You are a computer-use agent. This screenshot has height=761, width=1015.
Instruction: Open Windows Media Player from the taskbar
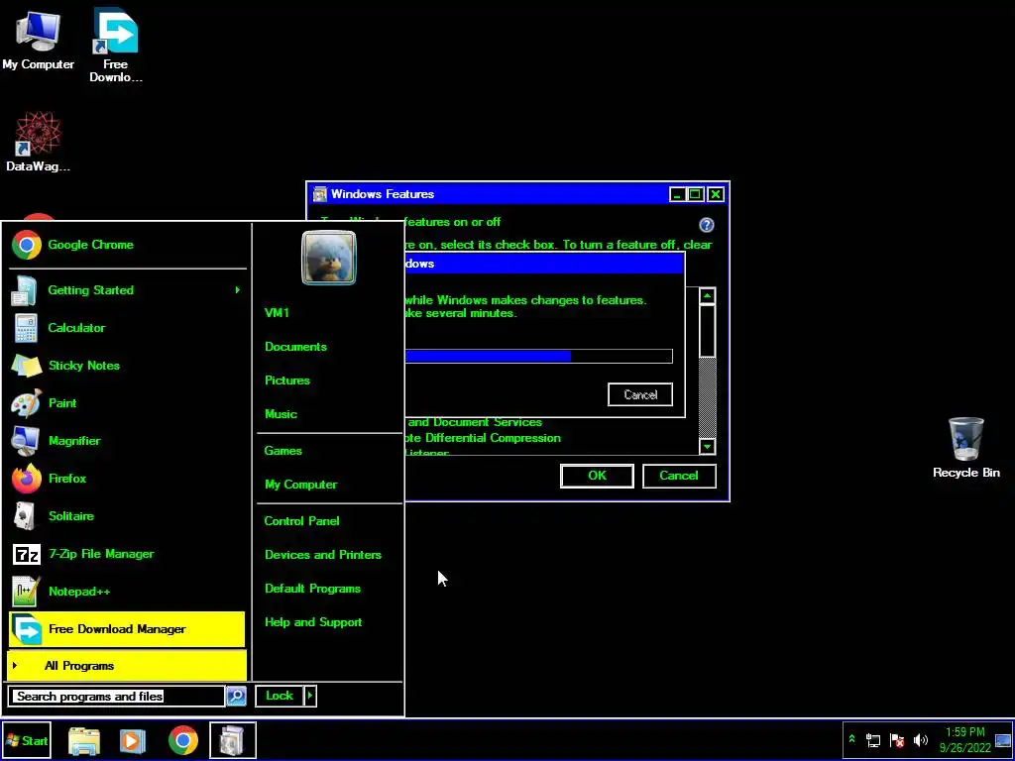(132, 740)
